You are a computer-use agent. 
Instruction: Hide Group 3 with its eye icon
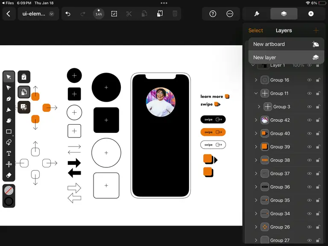pyautogui.click(x=309, y=107)
